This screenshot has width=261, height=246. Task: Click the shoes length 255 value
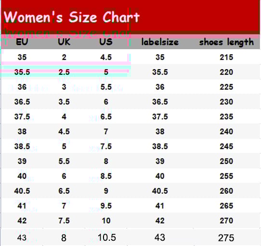click(x=226, y=176)
